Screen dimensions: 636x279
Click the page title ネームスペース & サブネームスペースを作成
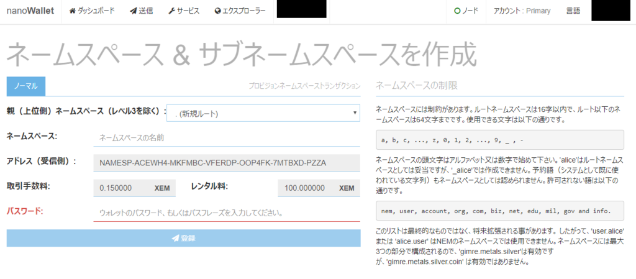coord(241,54)
